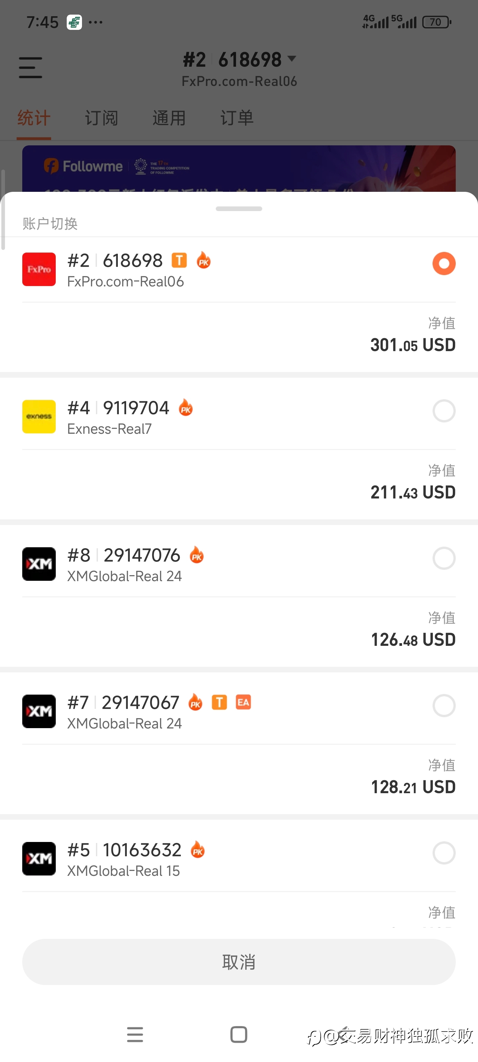
Task: Grab the bottom sheet drag handle
Action: click(239, 209)
